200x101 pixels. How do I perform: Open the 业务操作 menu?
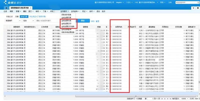(x=64, y=11)
